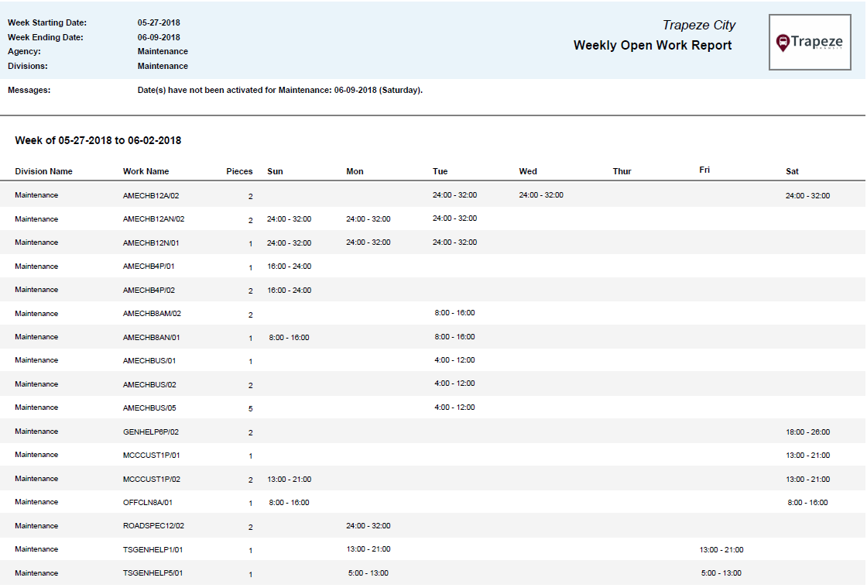This screenshot has width=867, height=588.
Task: Select the Agency label Maintenance
Action: [x=163, y=51]
